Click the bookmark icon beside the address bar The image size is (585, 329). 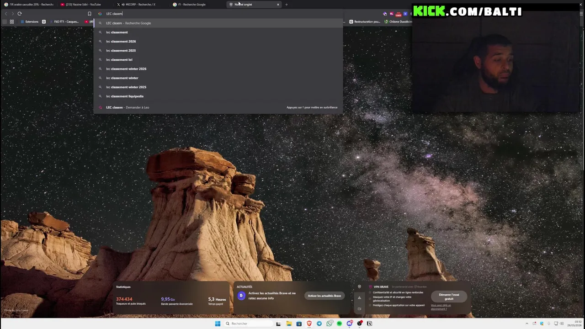(x=90, y=14)
